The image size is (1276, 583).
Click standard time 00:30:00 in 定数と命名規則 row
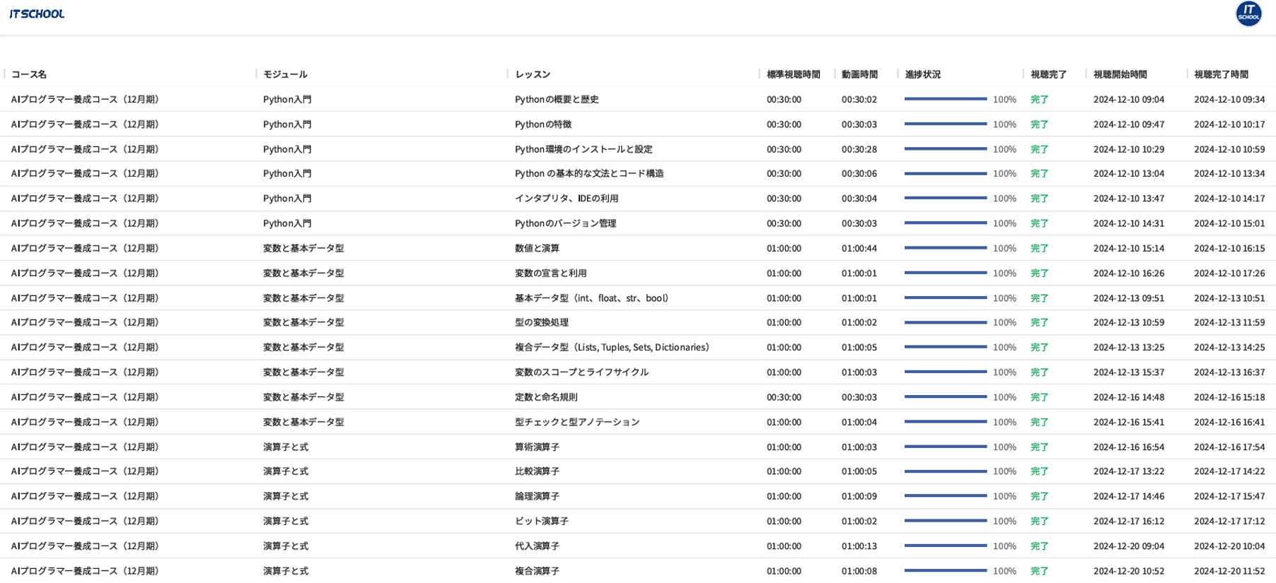[784, 397]
